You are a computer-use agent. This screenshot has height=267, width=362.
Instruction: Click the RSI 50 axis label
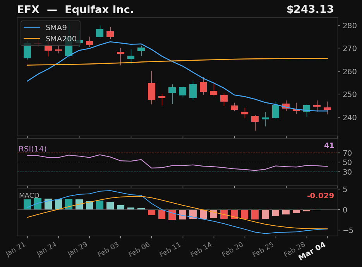point(347,162)
